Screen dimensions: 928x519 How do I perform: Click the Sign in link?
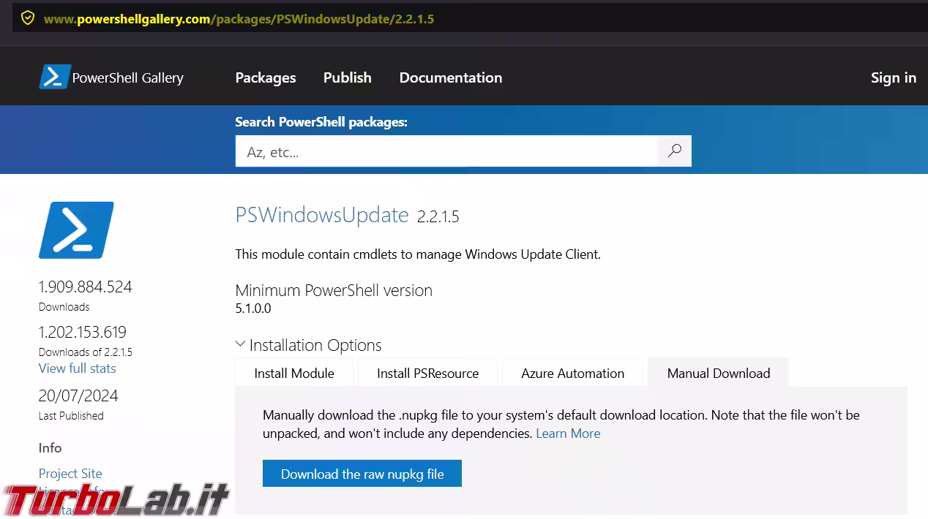(x=894, y=77)
